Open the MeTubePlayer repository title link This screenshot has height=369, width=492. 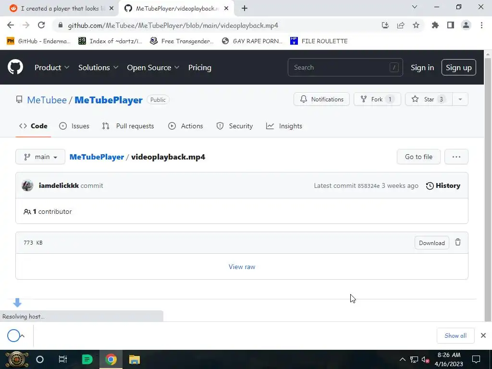pyautogui.click(x=109, y=100)
